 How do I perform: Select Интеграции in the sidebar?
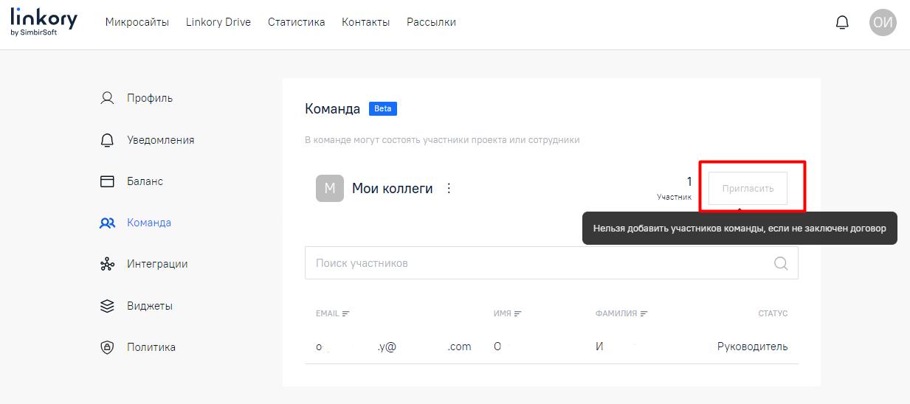coord(157,264)
